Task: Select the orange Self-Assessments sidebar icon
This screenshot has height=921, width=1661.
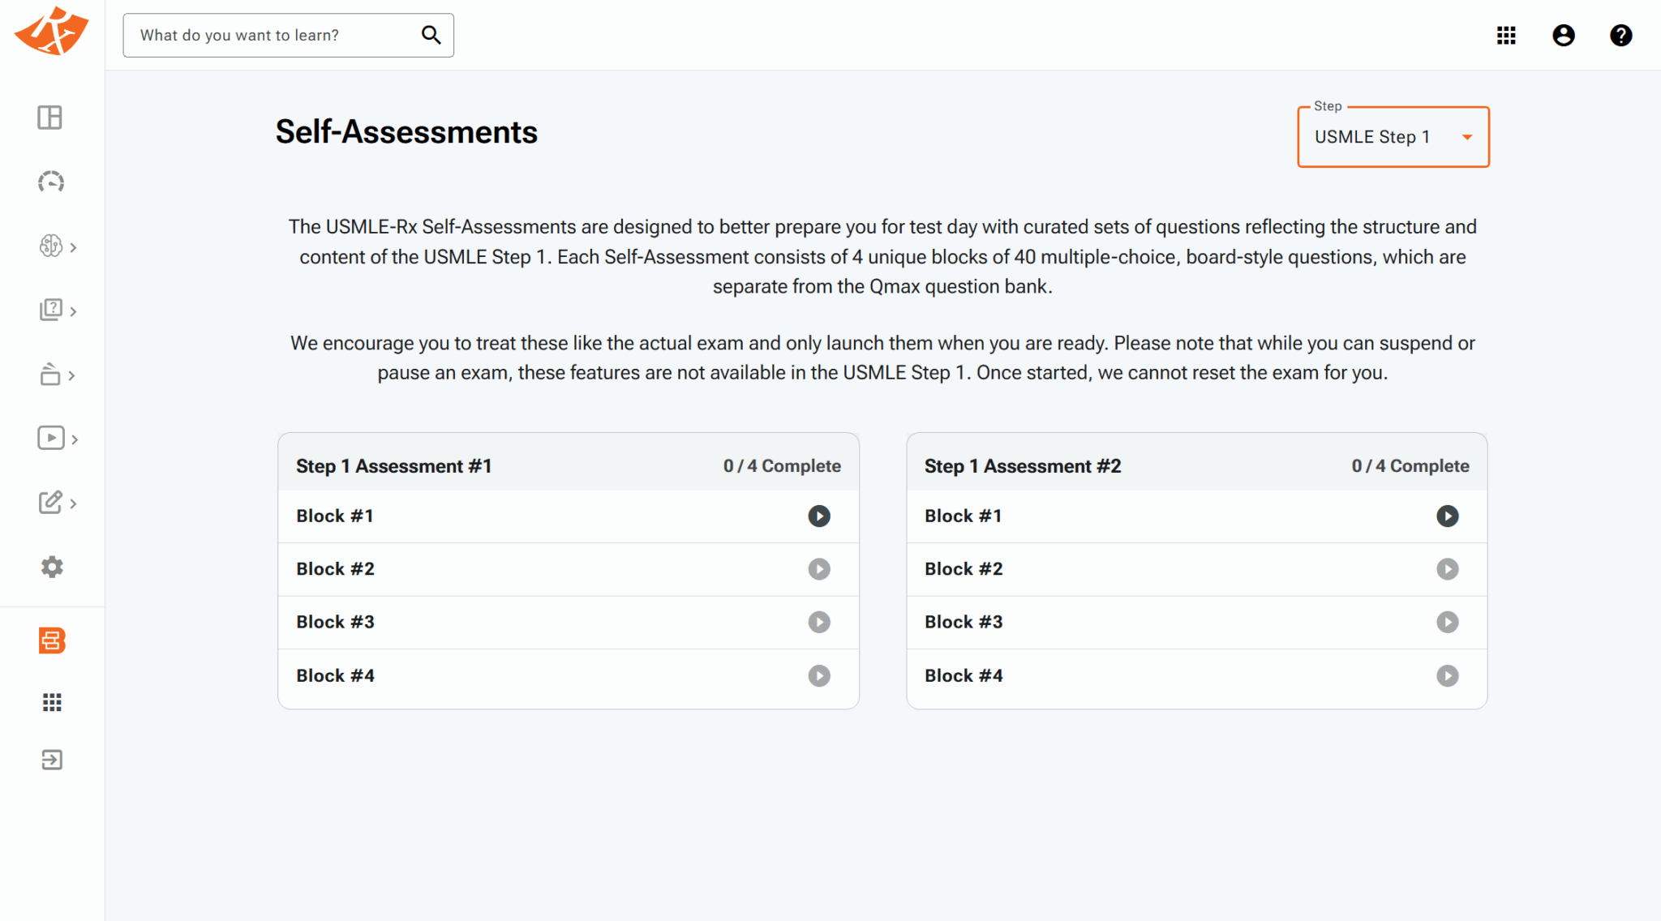Action: point(52,640)
